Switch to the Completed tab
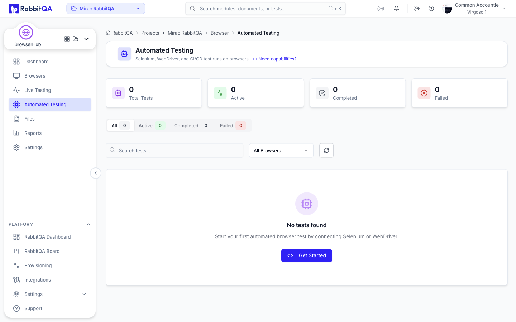This screenshot has height=322, width=516. 192,126
